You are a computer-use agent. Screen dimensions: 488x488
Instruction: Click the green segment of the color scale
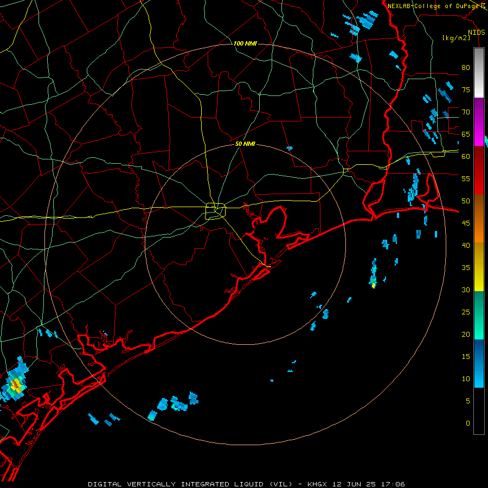(x=479, y=315)
